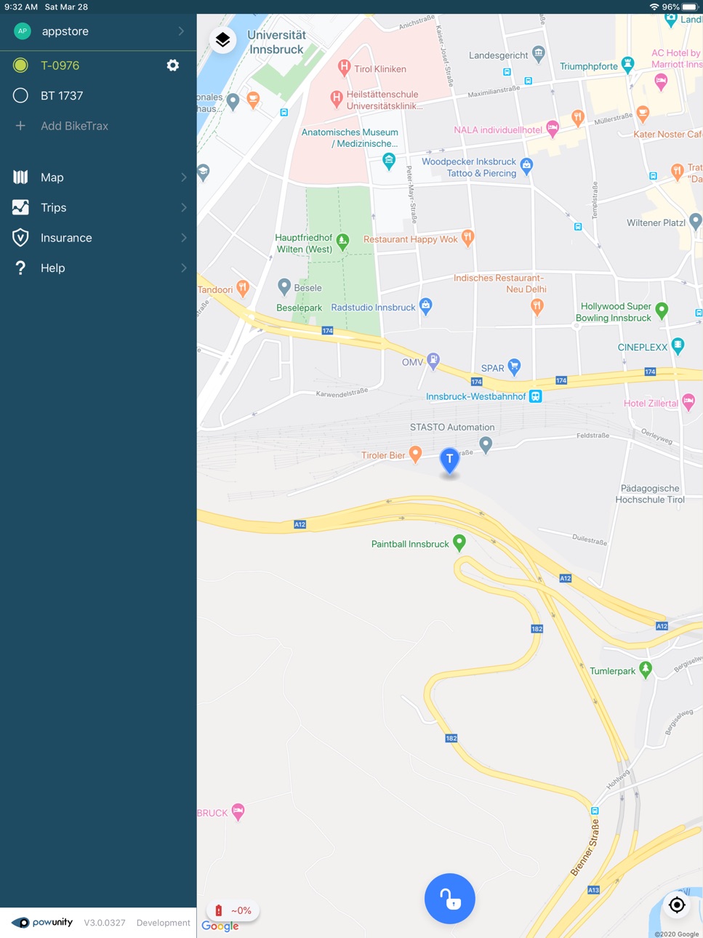
Task: Tap the Tandoori restaurant marker
Action: click(243, 288)
